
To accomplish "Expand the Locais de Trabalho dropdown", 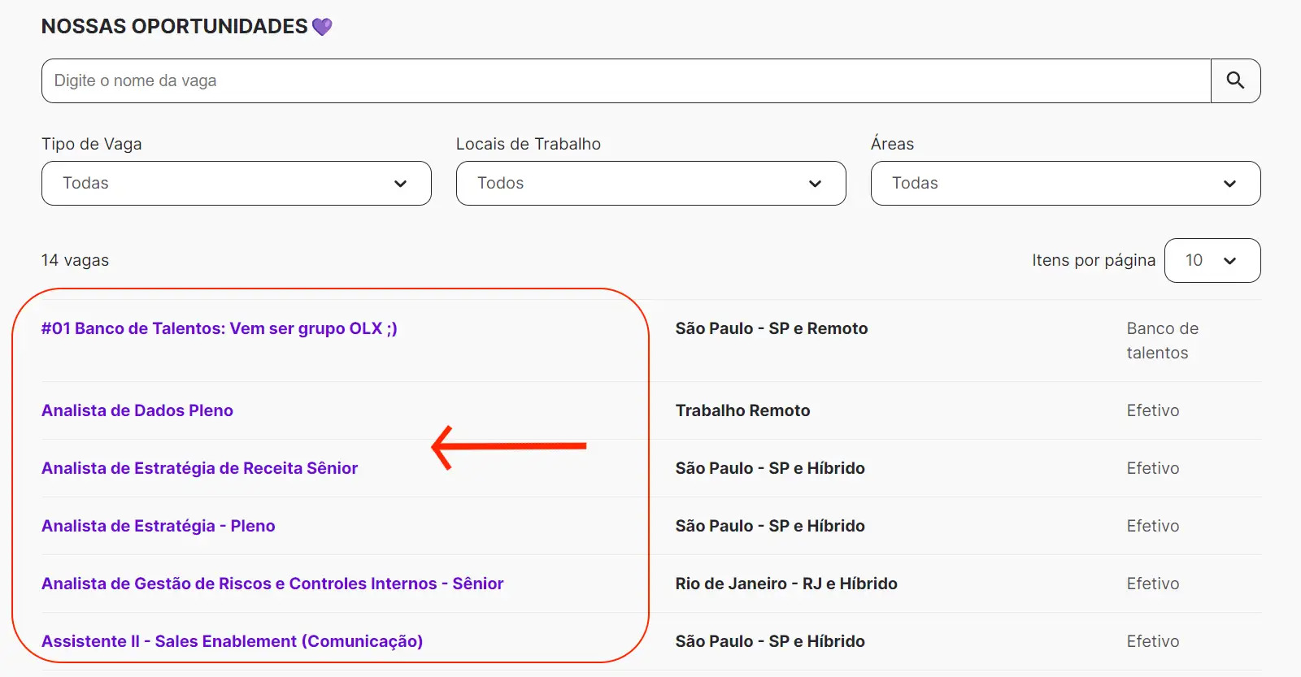I will (650, 184).
